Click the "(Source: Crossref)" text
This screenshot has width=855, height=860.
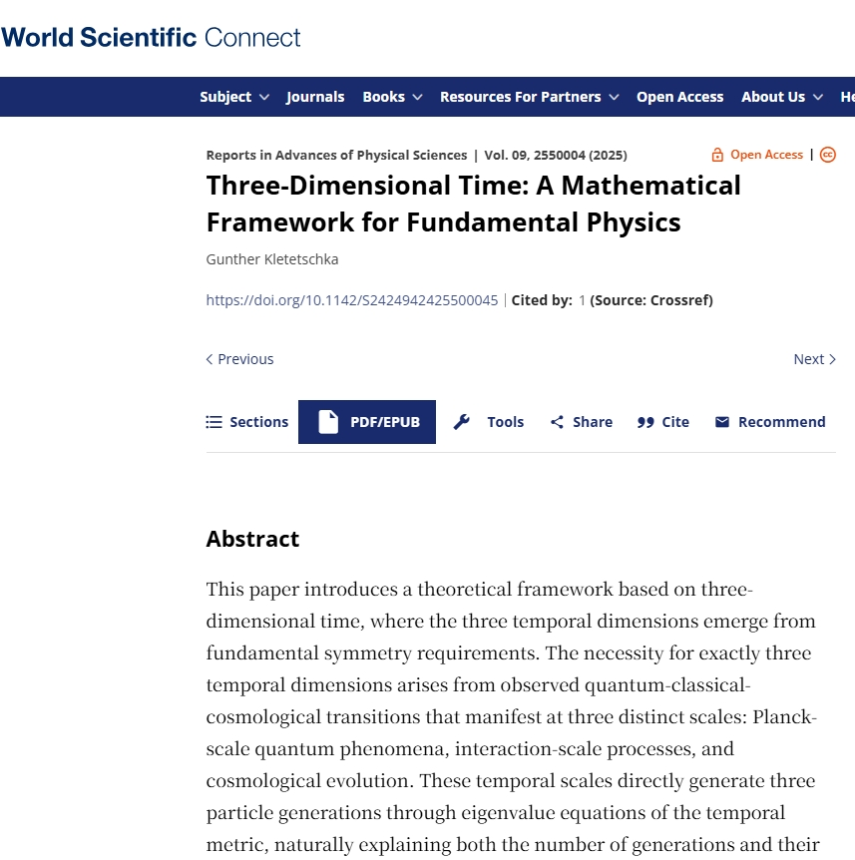[x=651, y=300]
